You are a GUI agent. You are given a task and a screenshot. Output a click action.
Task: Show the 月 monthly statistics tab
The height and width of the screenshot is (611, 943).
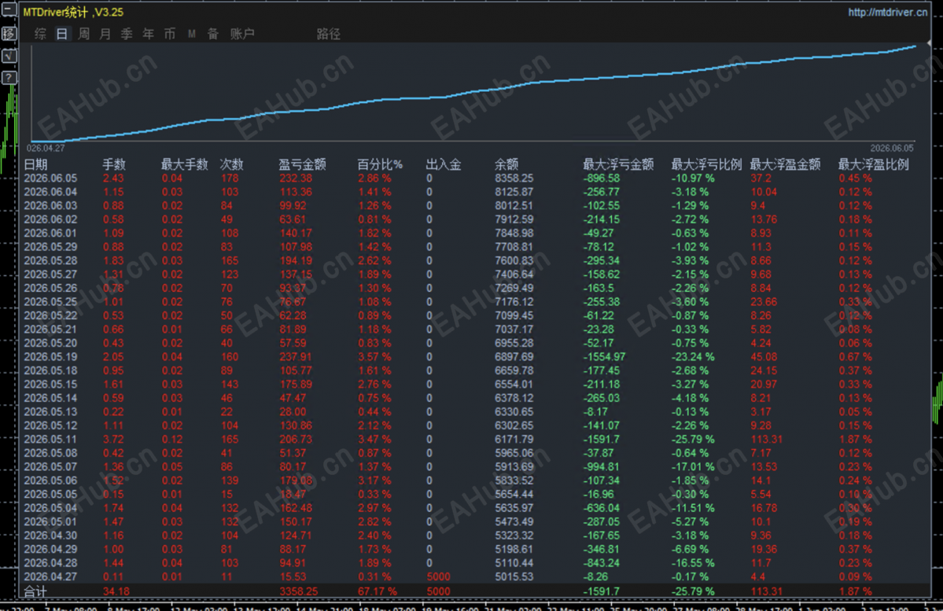(x=105, y=34)
